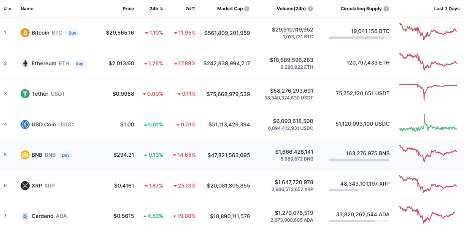Click the Buy button next to Bitcoin

point(72,33)
